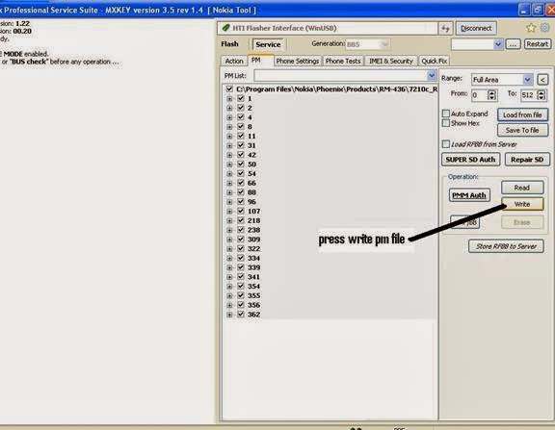
Task: Click the From value stepper
Action: [x=491, y=94]
